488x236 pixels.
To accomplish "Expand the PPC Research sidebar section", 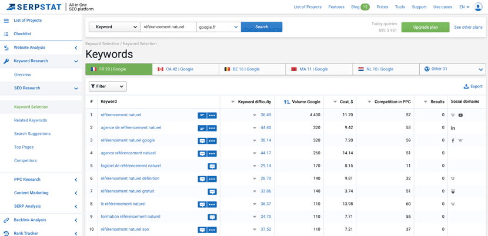I will coord(76,180).
